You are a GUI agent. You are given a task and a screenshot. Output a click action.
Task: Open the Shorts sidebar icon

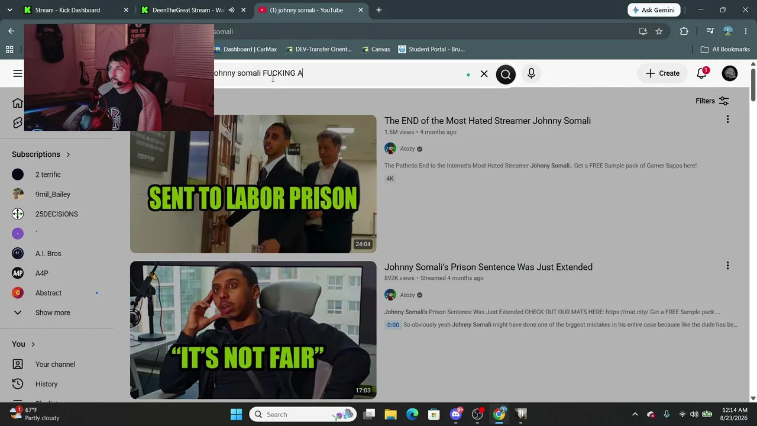coord(18,123)
